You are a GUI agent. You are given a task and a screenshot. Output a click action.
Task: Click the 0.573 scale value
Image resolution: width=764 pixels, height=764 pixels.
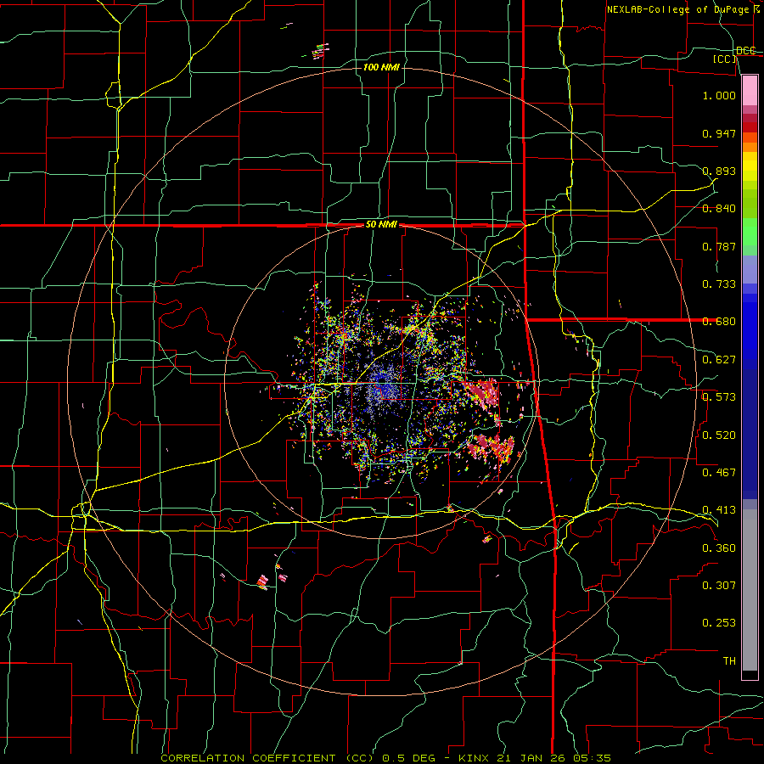(719, 397)
